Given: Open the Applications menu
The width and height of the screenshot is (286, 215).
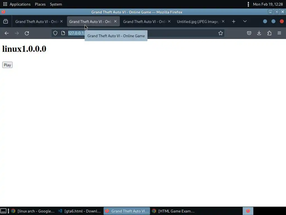Looking at the screenshot, I should 20,4.
